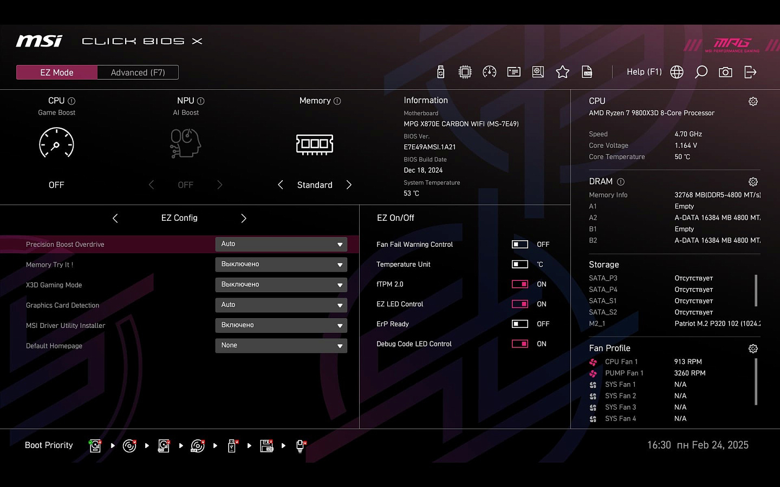Click the exit door icon

point(750,72)
